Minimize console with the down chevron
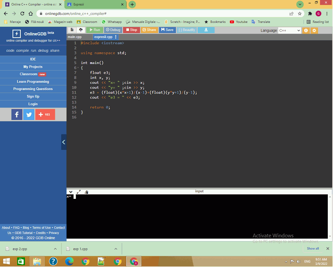Viewport: 333px width, 267px height. [x=71, y=192]
